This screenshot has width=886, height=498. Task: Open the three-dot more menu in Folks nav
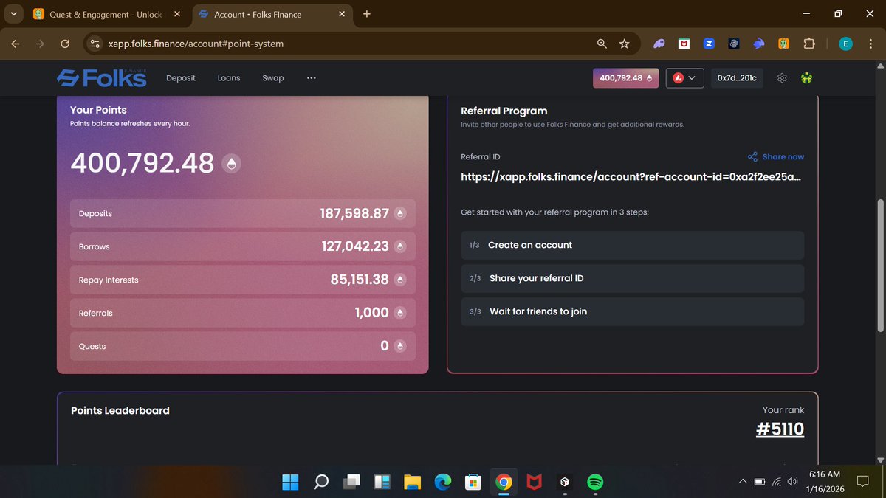(x=312, y=77)
